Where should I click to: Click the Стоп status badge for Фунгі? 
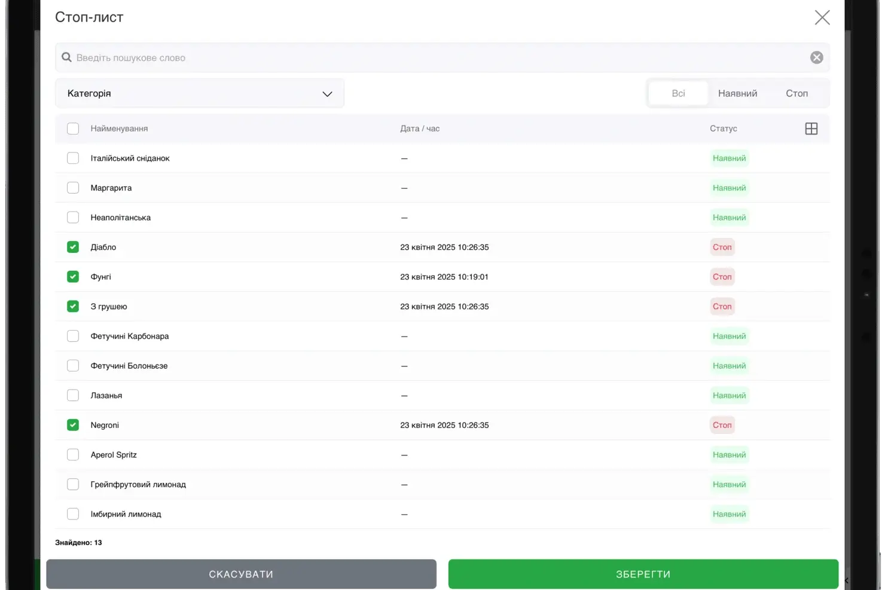(x=722, y=277)
